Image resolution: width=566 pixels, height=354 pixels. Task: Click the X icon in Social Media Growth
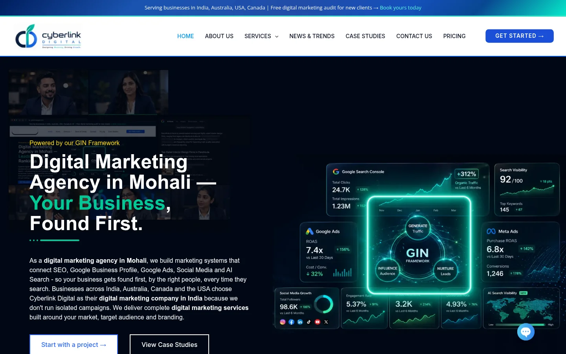point(326,322)
